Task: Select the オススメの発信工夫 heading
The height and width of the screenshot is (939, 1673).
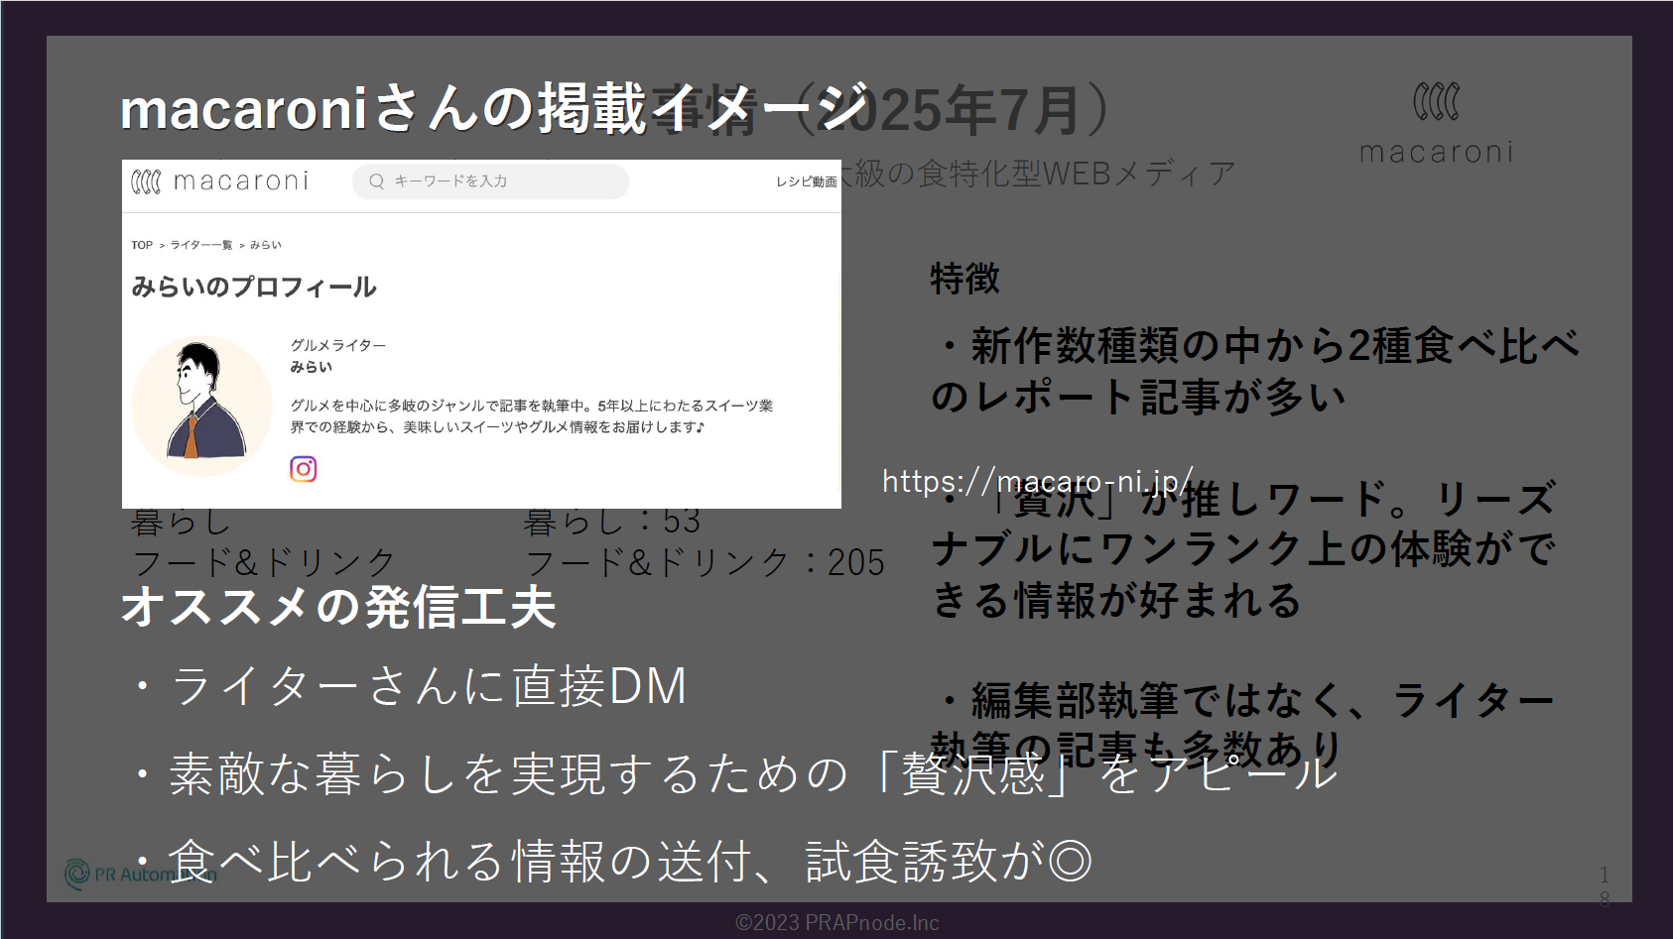Action: tap(337, 607)
